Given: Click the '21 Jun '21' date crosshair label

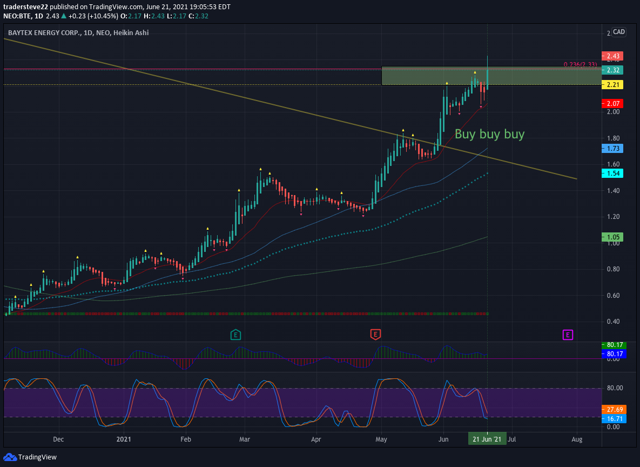Looking at the screenshot, I should (487, 439).
